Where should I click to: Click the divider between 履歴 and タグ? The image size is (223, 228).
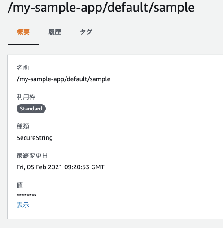point(70,32)
